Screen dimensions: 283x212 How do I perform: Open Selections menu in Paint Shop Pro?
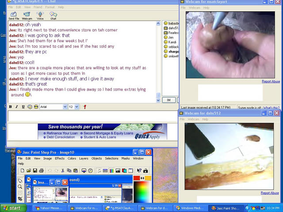111,159
